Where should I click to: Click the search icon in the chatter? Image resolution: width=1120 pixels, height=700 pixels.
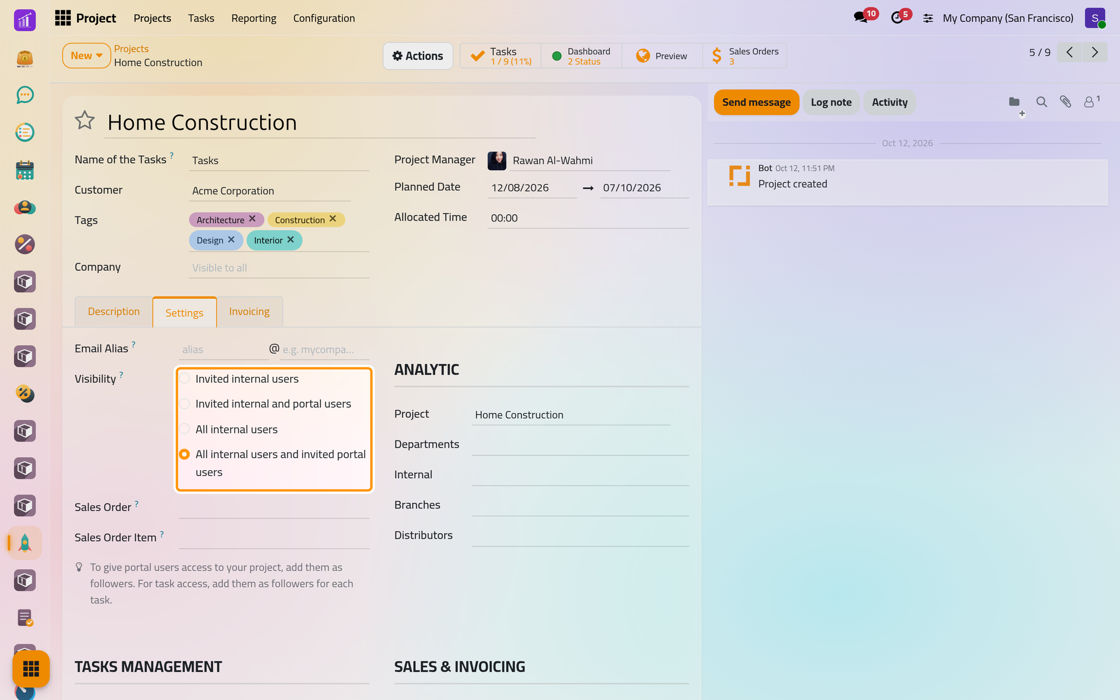1041,102
